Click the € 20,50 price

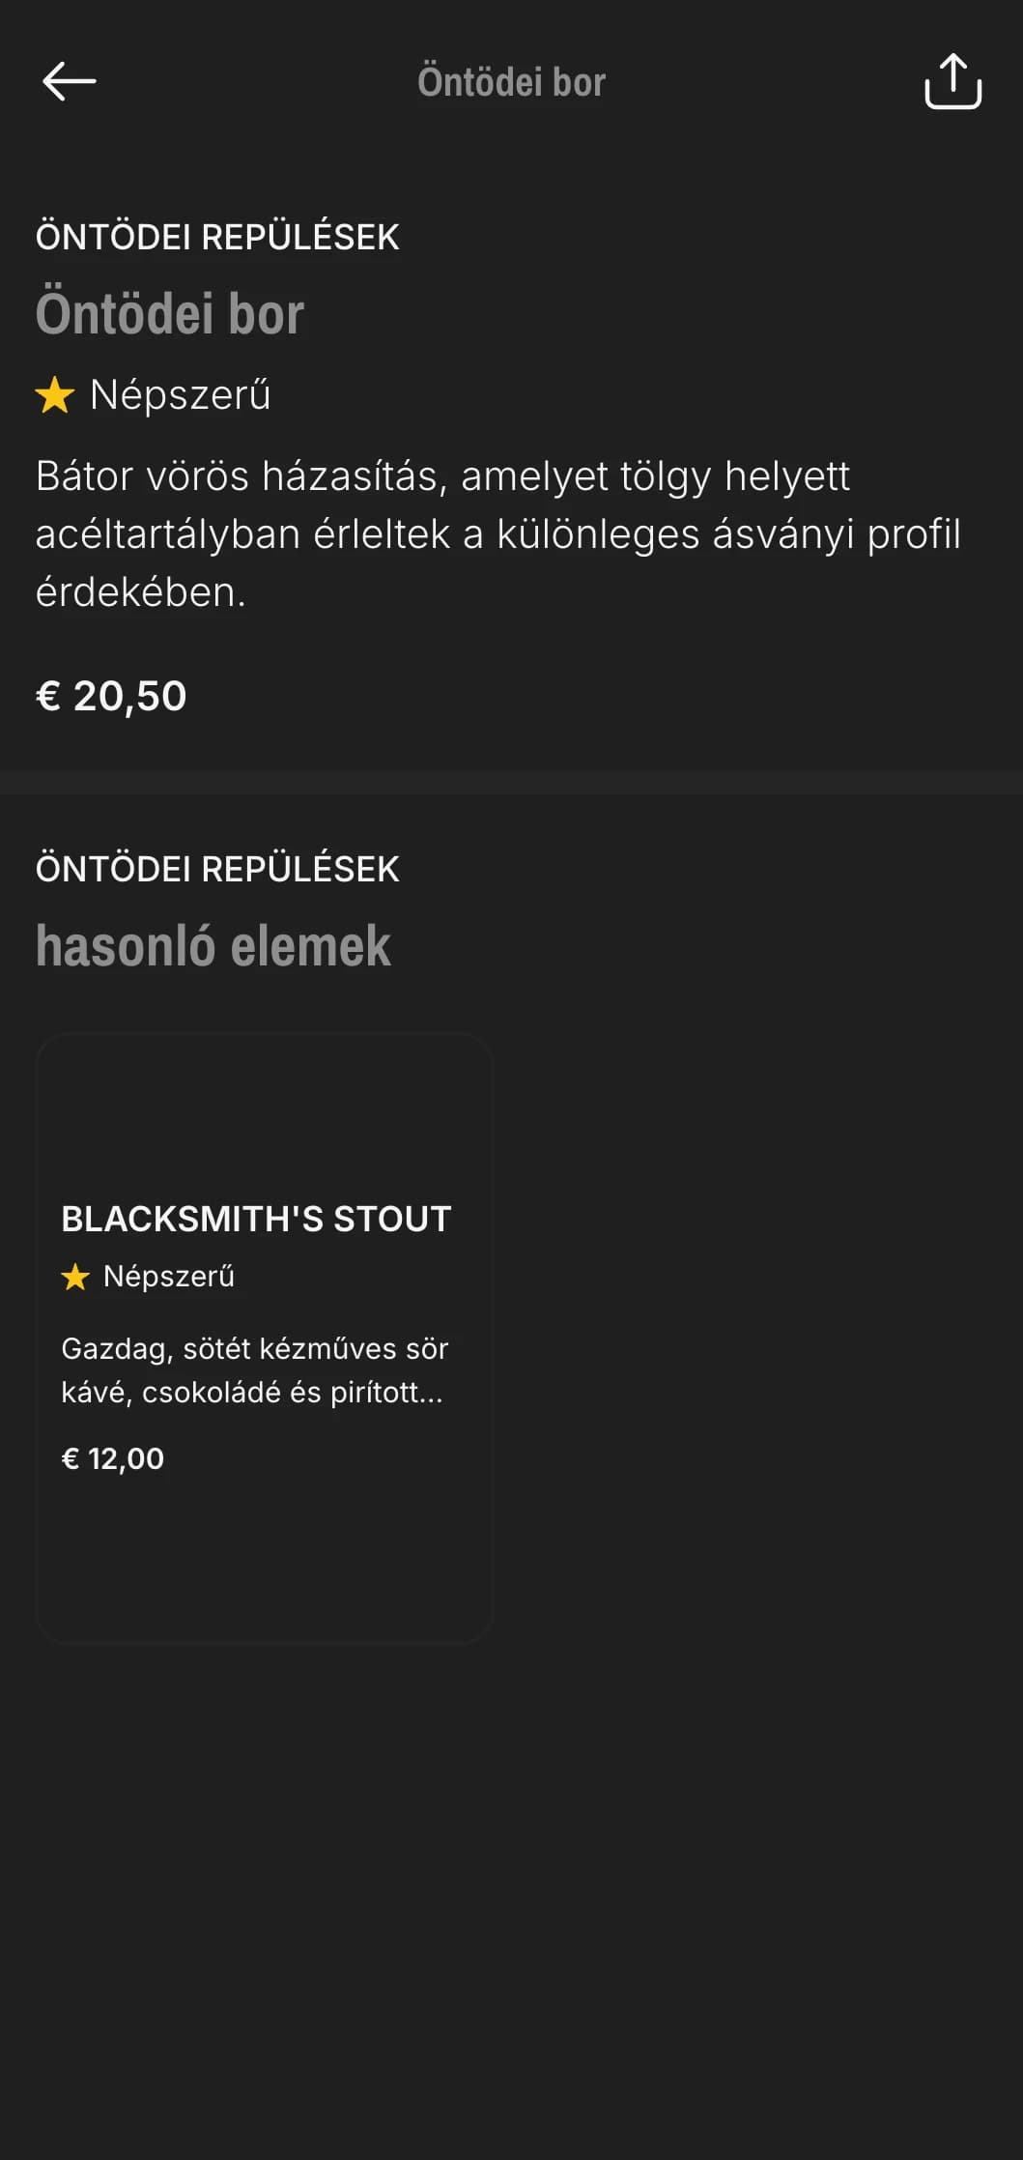[x=111, y=696]
